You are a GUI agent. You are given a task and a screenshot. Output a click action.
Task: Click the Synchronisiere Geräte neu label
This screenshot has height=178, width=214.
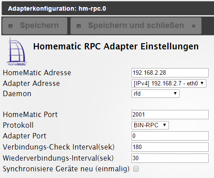tap(66, 169)
